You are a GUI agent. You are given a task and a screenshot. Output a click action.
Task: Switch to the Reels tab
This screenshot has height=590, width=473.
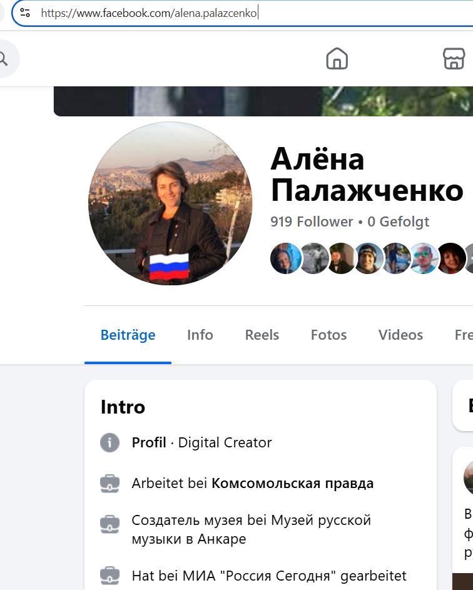click(262, 335)
